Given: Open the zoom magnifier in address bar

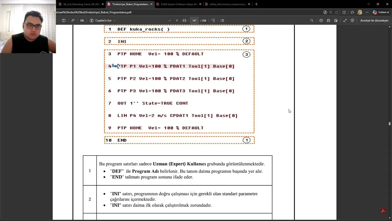Looking at the screenshot, I should click(x=331, y=12).
